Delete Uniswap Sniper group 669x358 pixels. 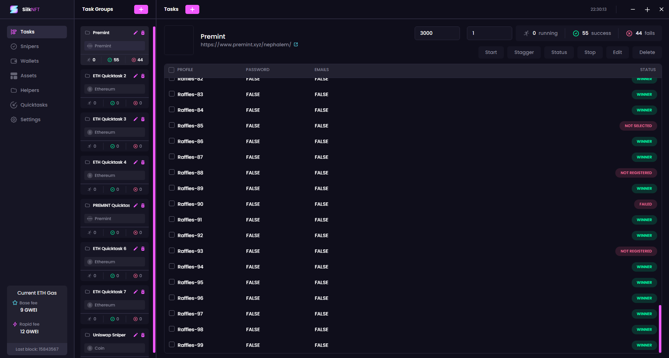[143, 335]
